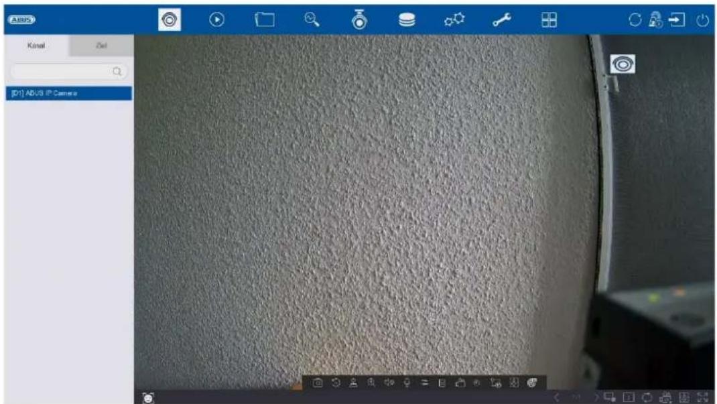Click the folder-with-gear icon in video toolbar
Image resolution: width=717 pixels, height=404 pixels.
(x=496, y=383)
